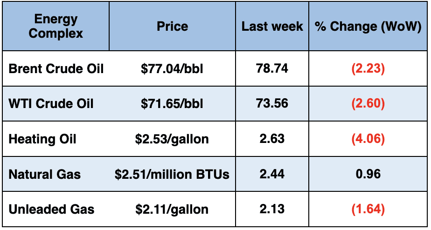
Task: Select the $77.04/bbl price cell
Action: click(x=172, y=68)
